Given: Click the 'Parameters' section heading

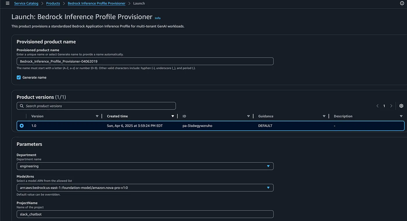Looking at the screenshot, I should 29,144.
